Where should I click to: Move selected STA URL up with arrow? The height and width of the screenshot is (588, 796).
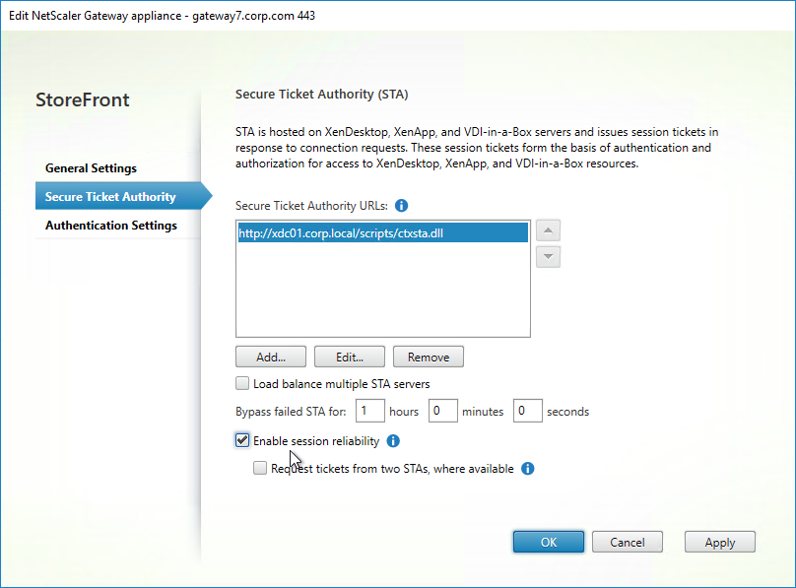click(x=548, y=230)
